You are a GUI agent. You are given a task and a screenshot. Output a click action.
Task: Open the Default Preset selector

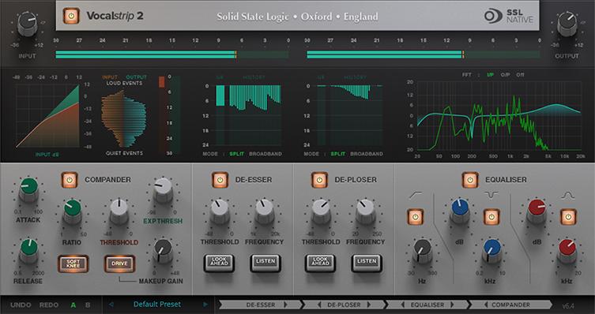[157, 305]
